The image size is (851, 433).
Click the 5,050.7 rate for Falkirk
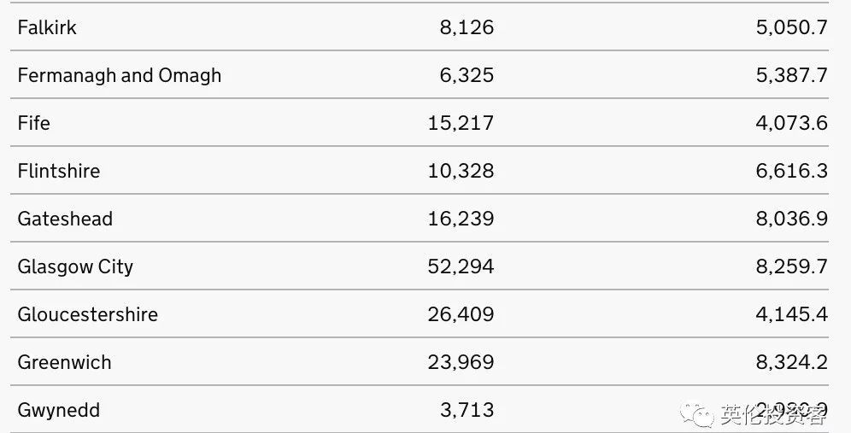coord(791,27)
